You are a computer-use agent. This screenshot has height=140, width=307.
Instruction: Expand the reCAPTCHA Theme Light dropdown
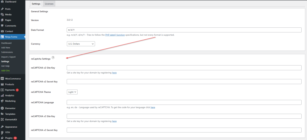[72, 92]
